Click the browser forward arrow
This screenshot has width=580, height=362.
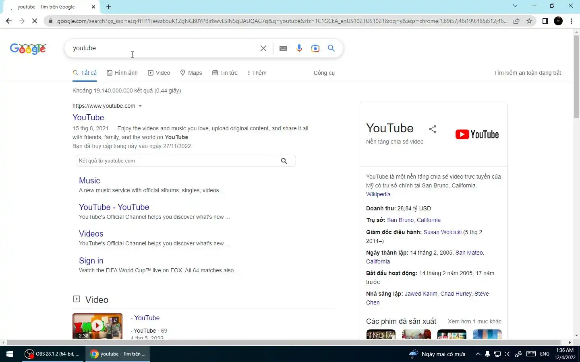22,21
